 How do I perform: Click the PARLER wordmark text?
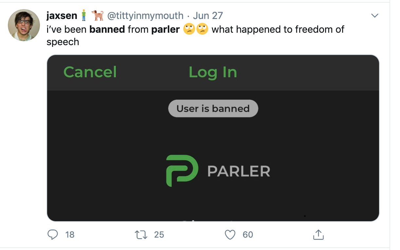pos(239,171)
